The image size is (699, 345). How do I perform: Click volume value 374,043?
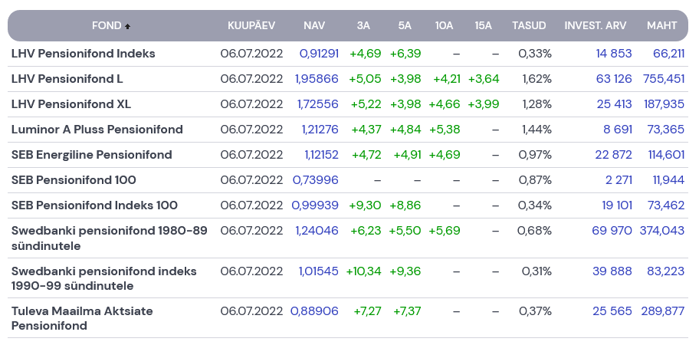(662, 232)
